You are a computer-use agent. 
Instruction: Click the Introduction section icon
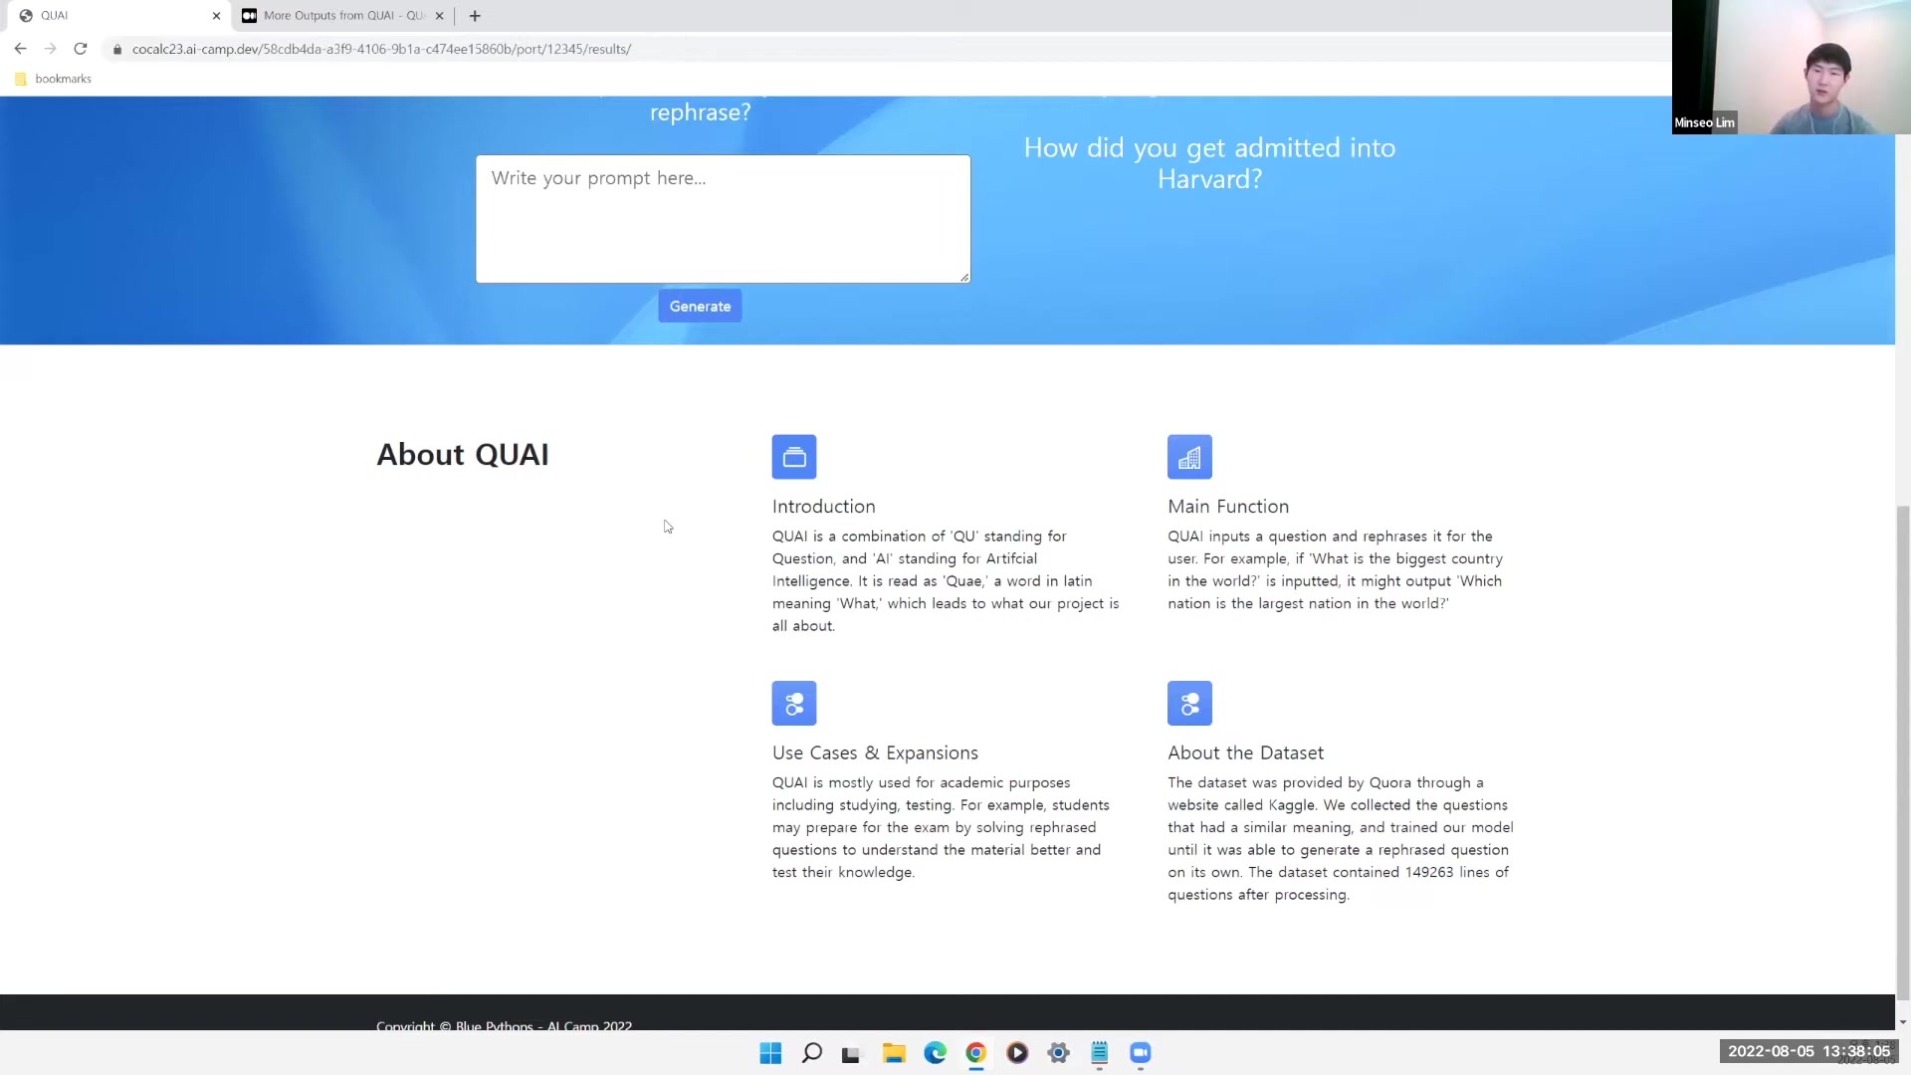tap(793, 457)
